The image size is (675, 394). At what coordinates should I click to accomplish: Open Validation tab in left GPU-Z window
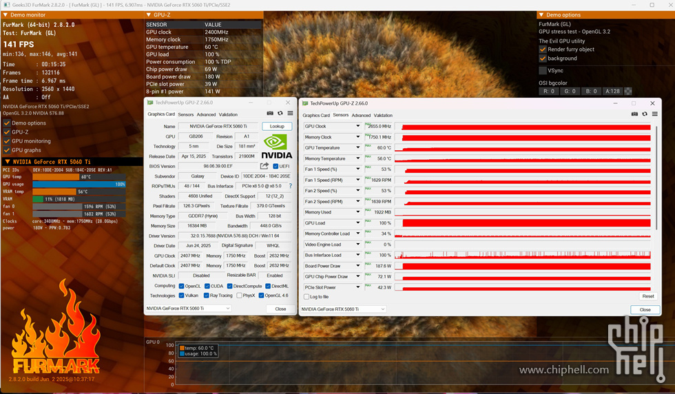pos(228,114)
